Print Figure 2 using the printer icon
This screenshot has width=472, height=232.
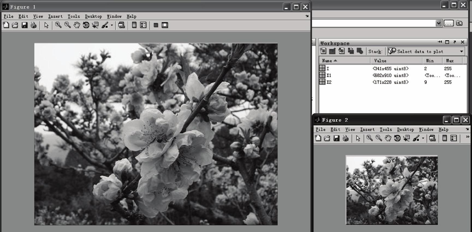point(346,138)
